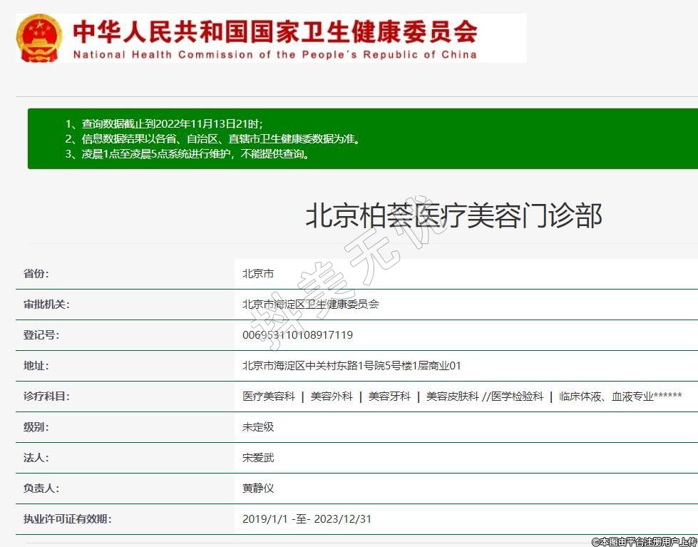Click the address text in 地址 row
The image size is (698, 547).
click(x=351, y=366)
